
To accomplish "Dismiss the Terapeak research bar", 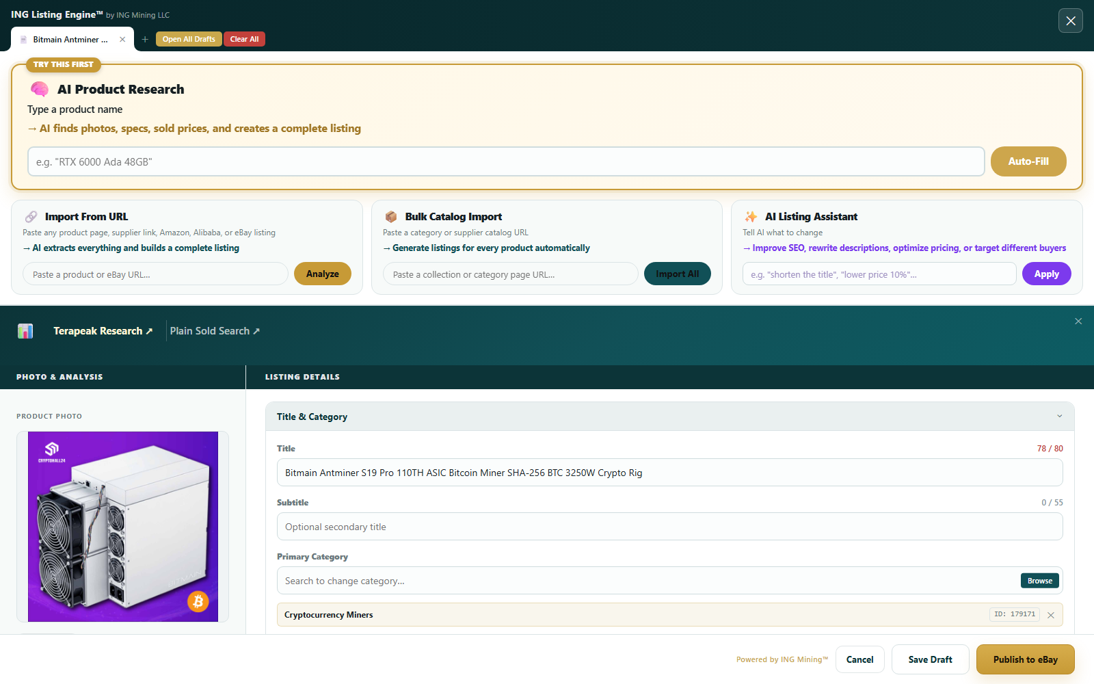I will [1078, 321].
